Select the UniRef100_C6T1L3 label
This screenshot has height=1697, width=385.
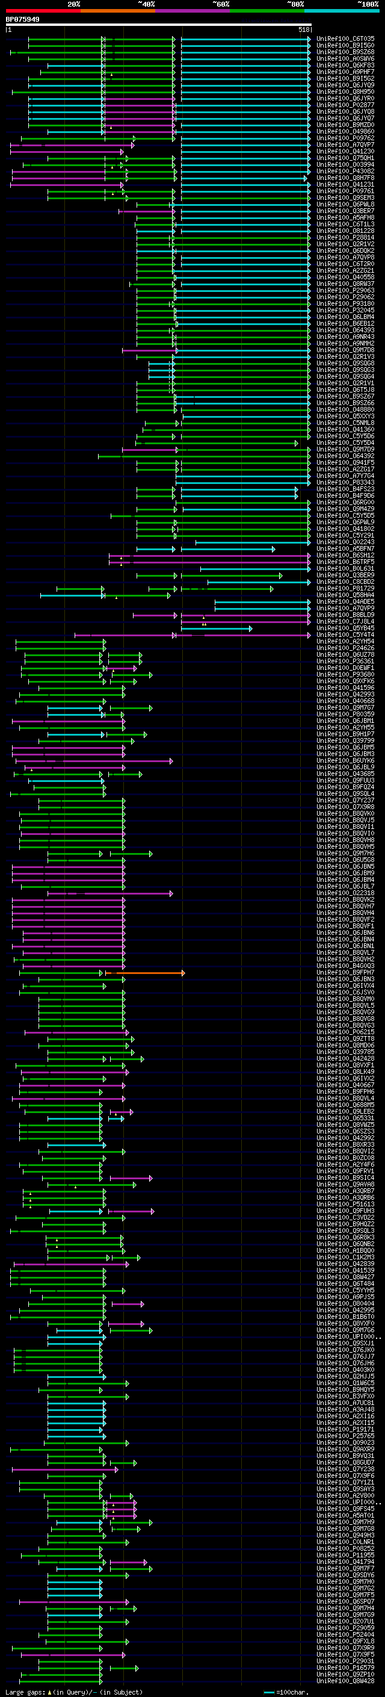pos(345,224)
